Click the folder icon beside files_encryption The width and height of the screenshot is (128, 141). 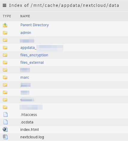click(5, 55)
